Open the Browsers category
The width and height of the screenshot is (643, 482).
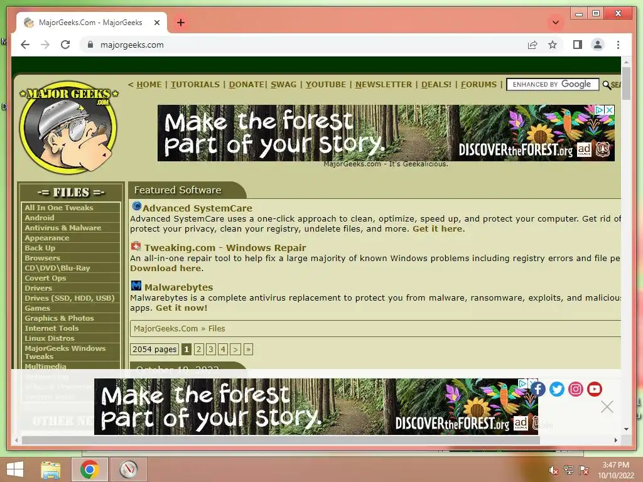pos(42,258)
